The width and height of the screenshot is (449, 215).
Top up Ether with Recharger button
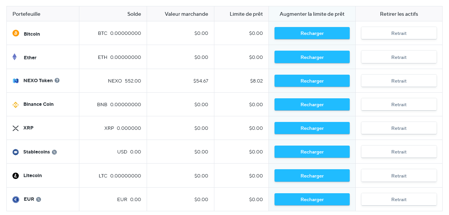coord(312,57)
